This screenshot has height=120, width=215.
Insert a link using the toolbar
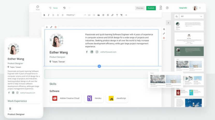click(x=112, y=15)
